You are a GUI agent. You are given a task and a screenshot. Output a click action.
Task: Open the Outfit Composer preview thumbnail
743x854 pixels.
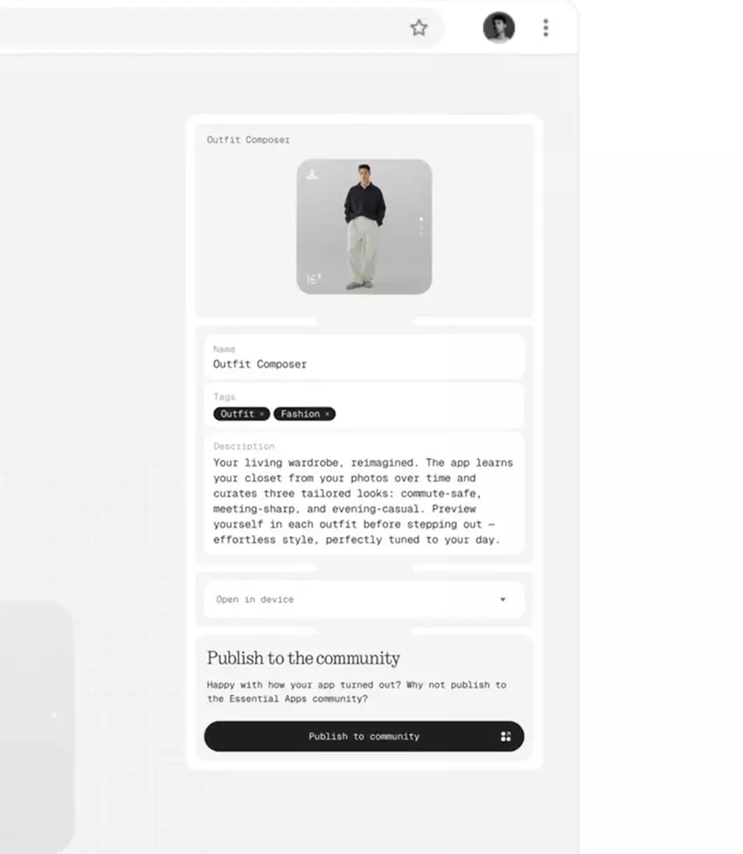(364, 226)
